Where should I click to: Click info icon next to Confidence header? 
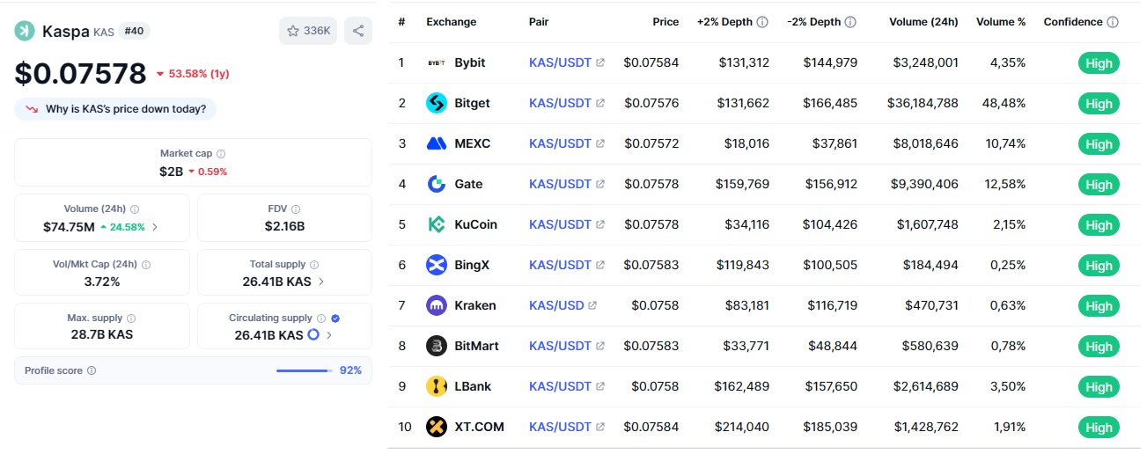[1114, 22]
